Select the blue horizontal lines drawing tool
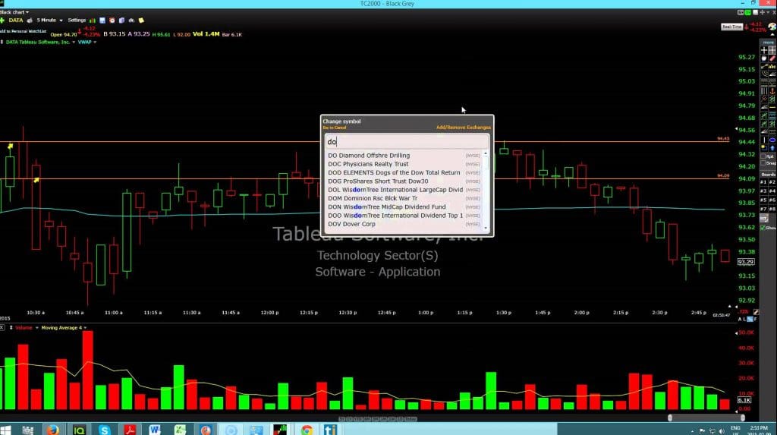 coord(772,115)
